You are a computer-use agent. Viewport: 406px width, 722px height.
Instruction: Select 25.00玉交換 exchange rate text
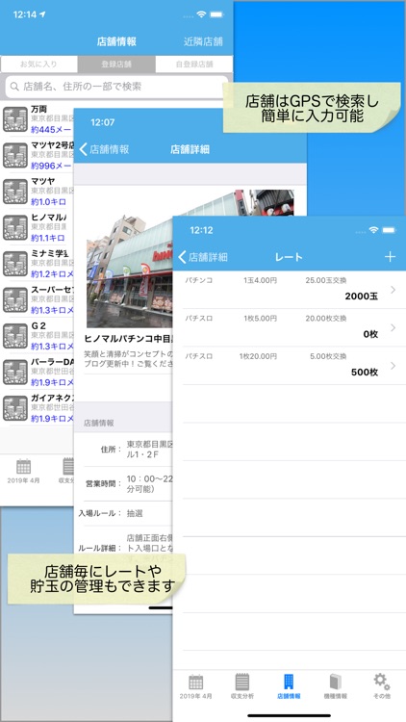click(x=326, y=280)
